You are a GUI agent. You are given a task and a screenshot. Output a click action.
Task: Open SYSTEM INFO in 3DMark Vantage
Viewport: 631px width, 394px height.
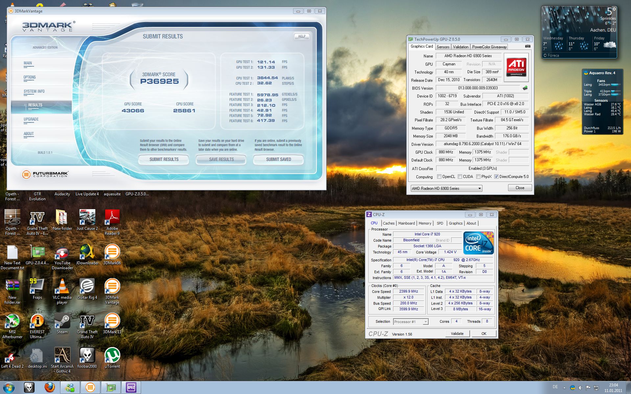tap(41, 92)
